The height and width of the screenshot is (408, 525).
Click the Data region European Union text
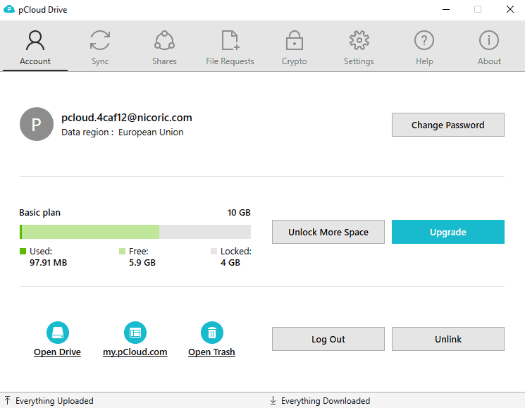pos(122,132)
